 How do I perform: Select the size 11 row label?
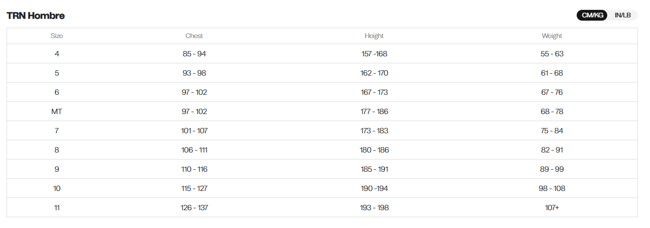coord(57,208)
